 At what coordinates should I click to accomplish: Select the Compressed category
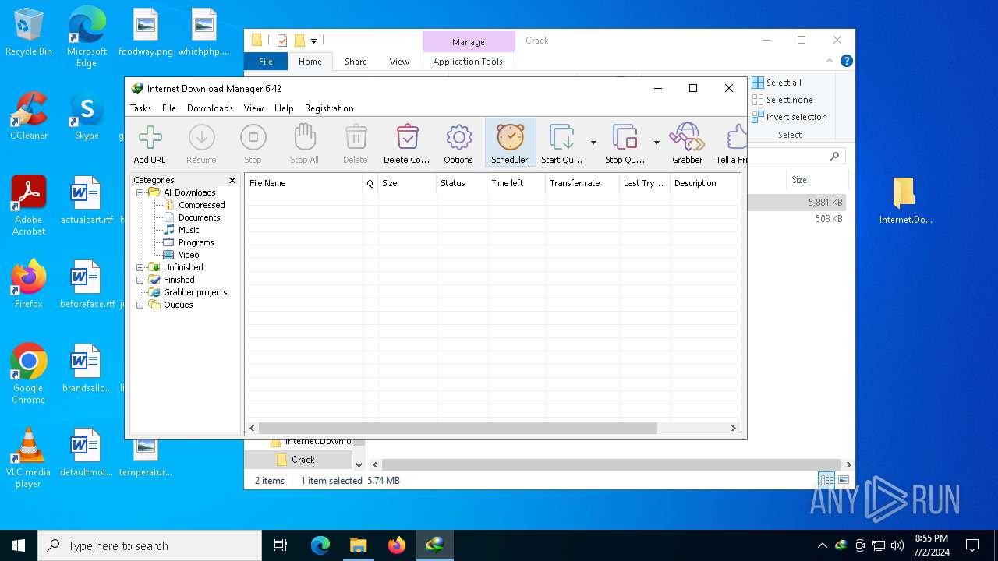pos(201,205)
